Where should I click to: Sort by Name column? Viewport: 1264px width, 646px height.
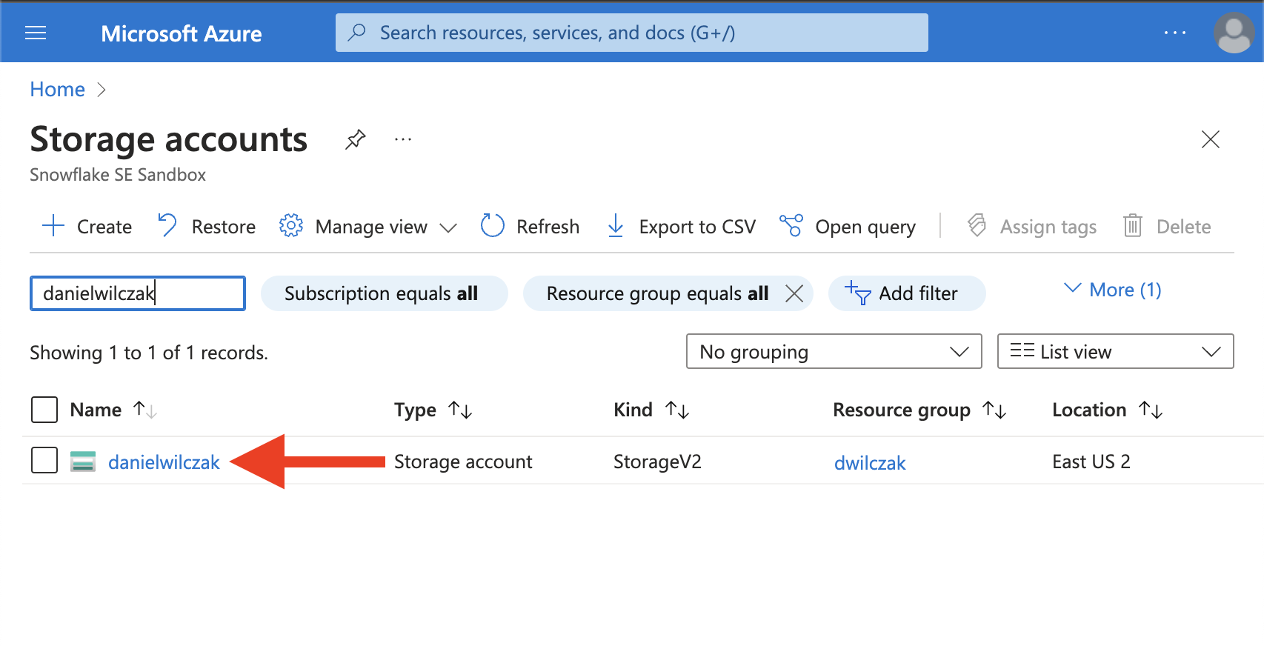pyautogui.click(x=113, y=410)
